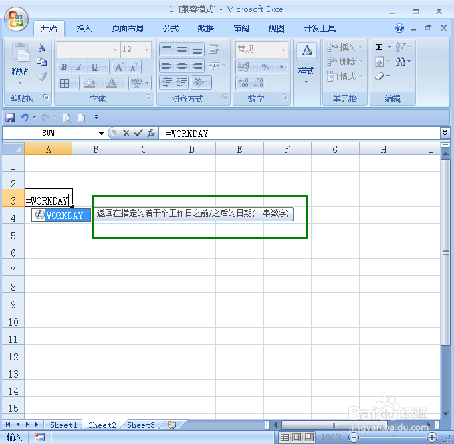Click the AutoSum sigma icon
Screen dimensions: 454x444
click(x=379, y=47)
